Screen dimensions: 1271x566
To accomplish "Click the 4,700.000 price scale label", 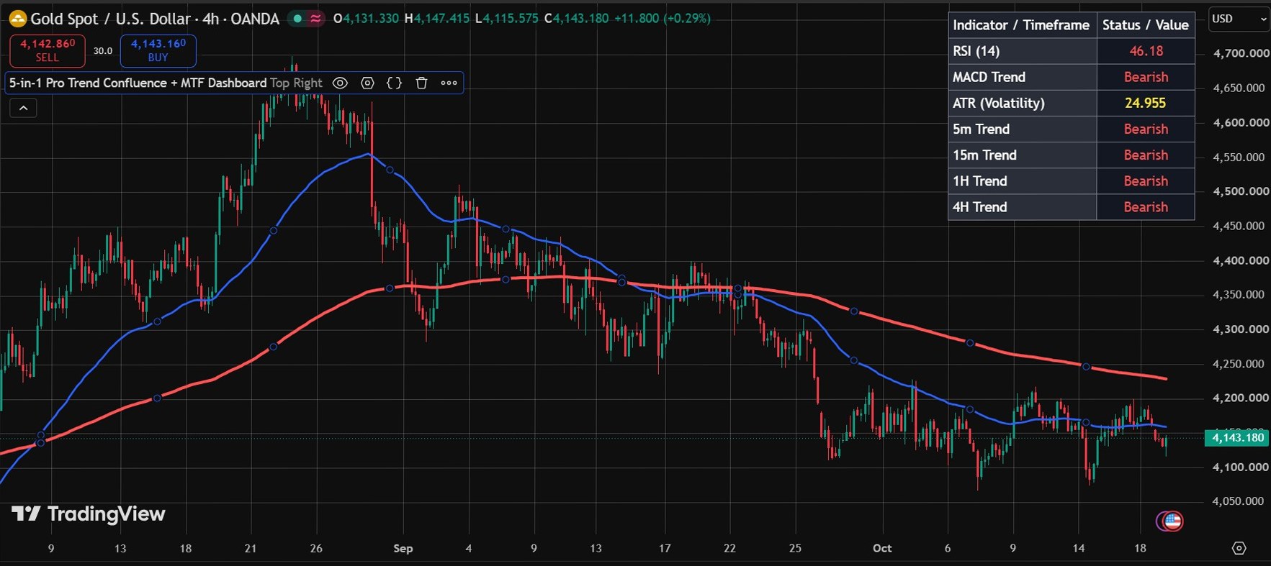I will 1241,53.
